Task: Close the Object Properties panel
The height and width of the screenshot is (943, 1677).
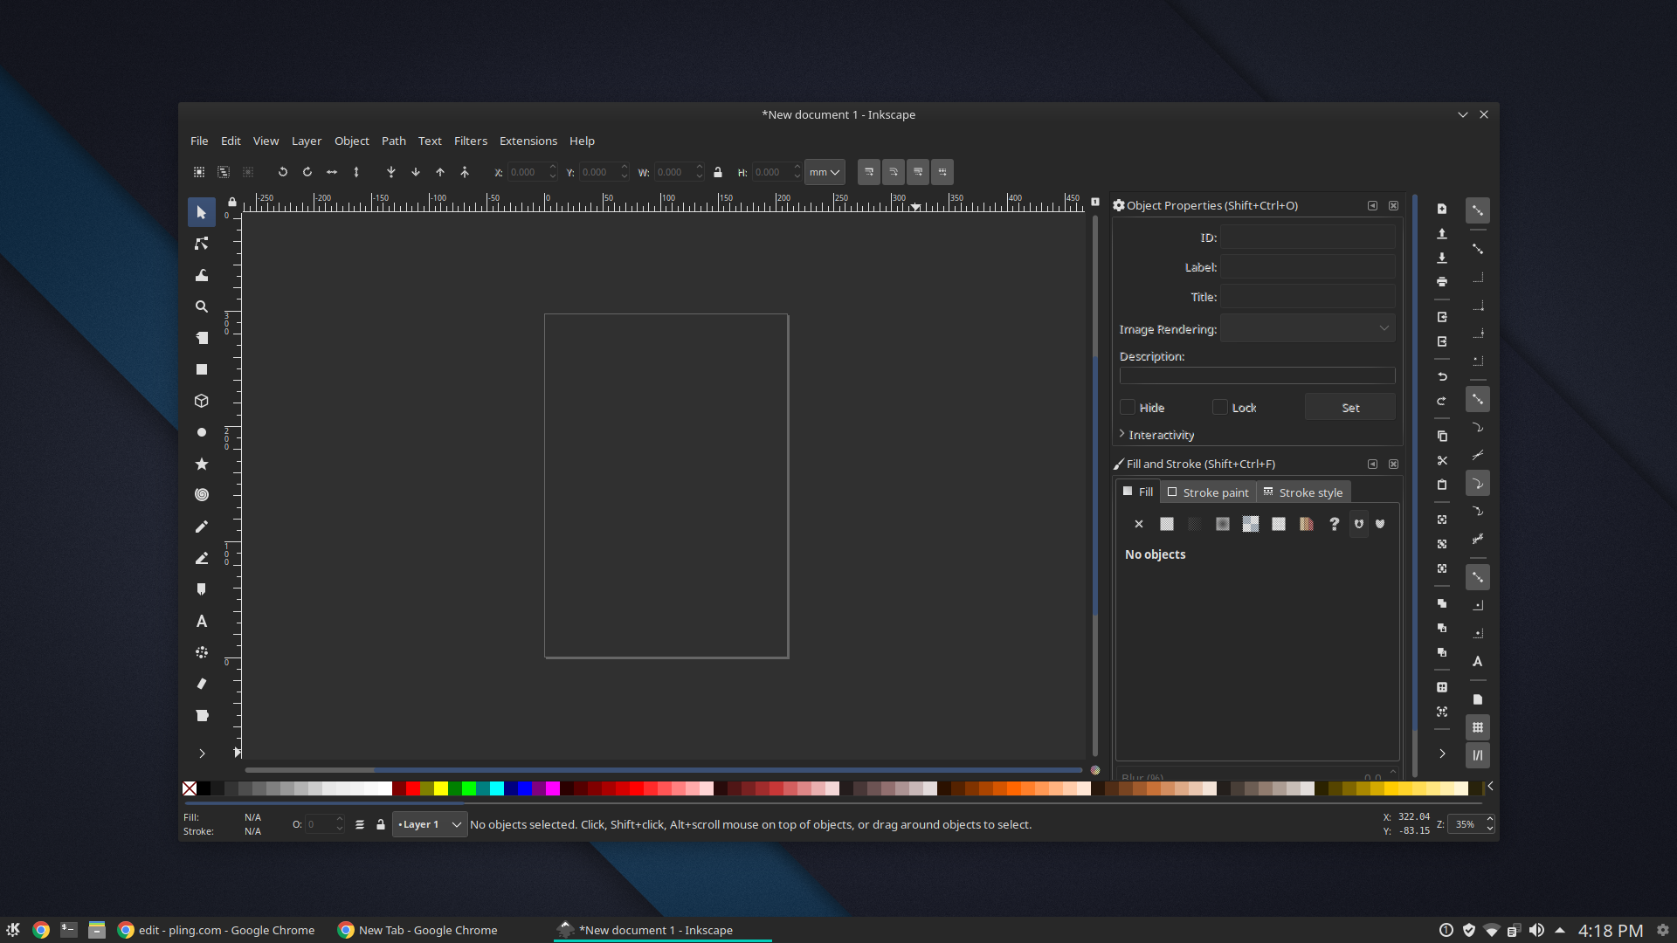Action: click(x=1394, y=206)
